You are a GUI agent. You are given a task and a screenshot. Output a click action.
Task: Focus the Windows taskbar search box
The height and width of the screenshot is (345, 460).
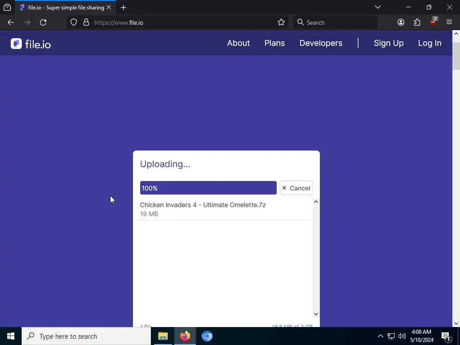86,336
